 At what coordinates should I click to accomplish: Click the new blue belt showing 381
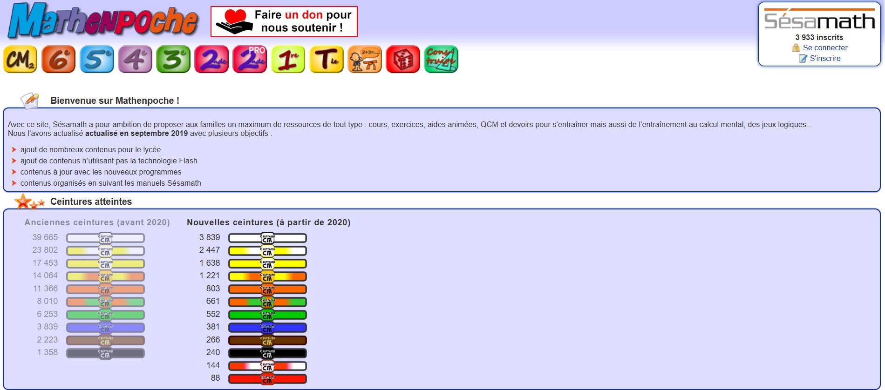click(x=267, y=327)
